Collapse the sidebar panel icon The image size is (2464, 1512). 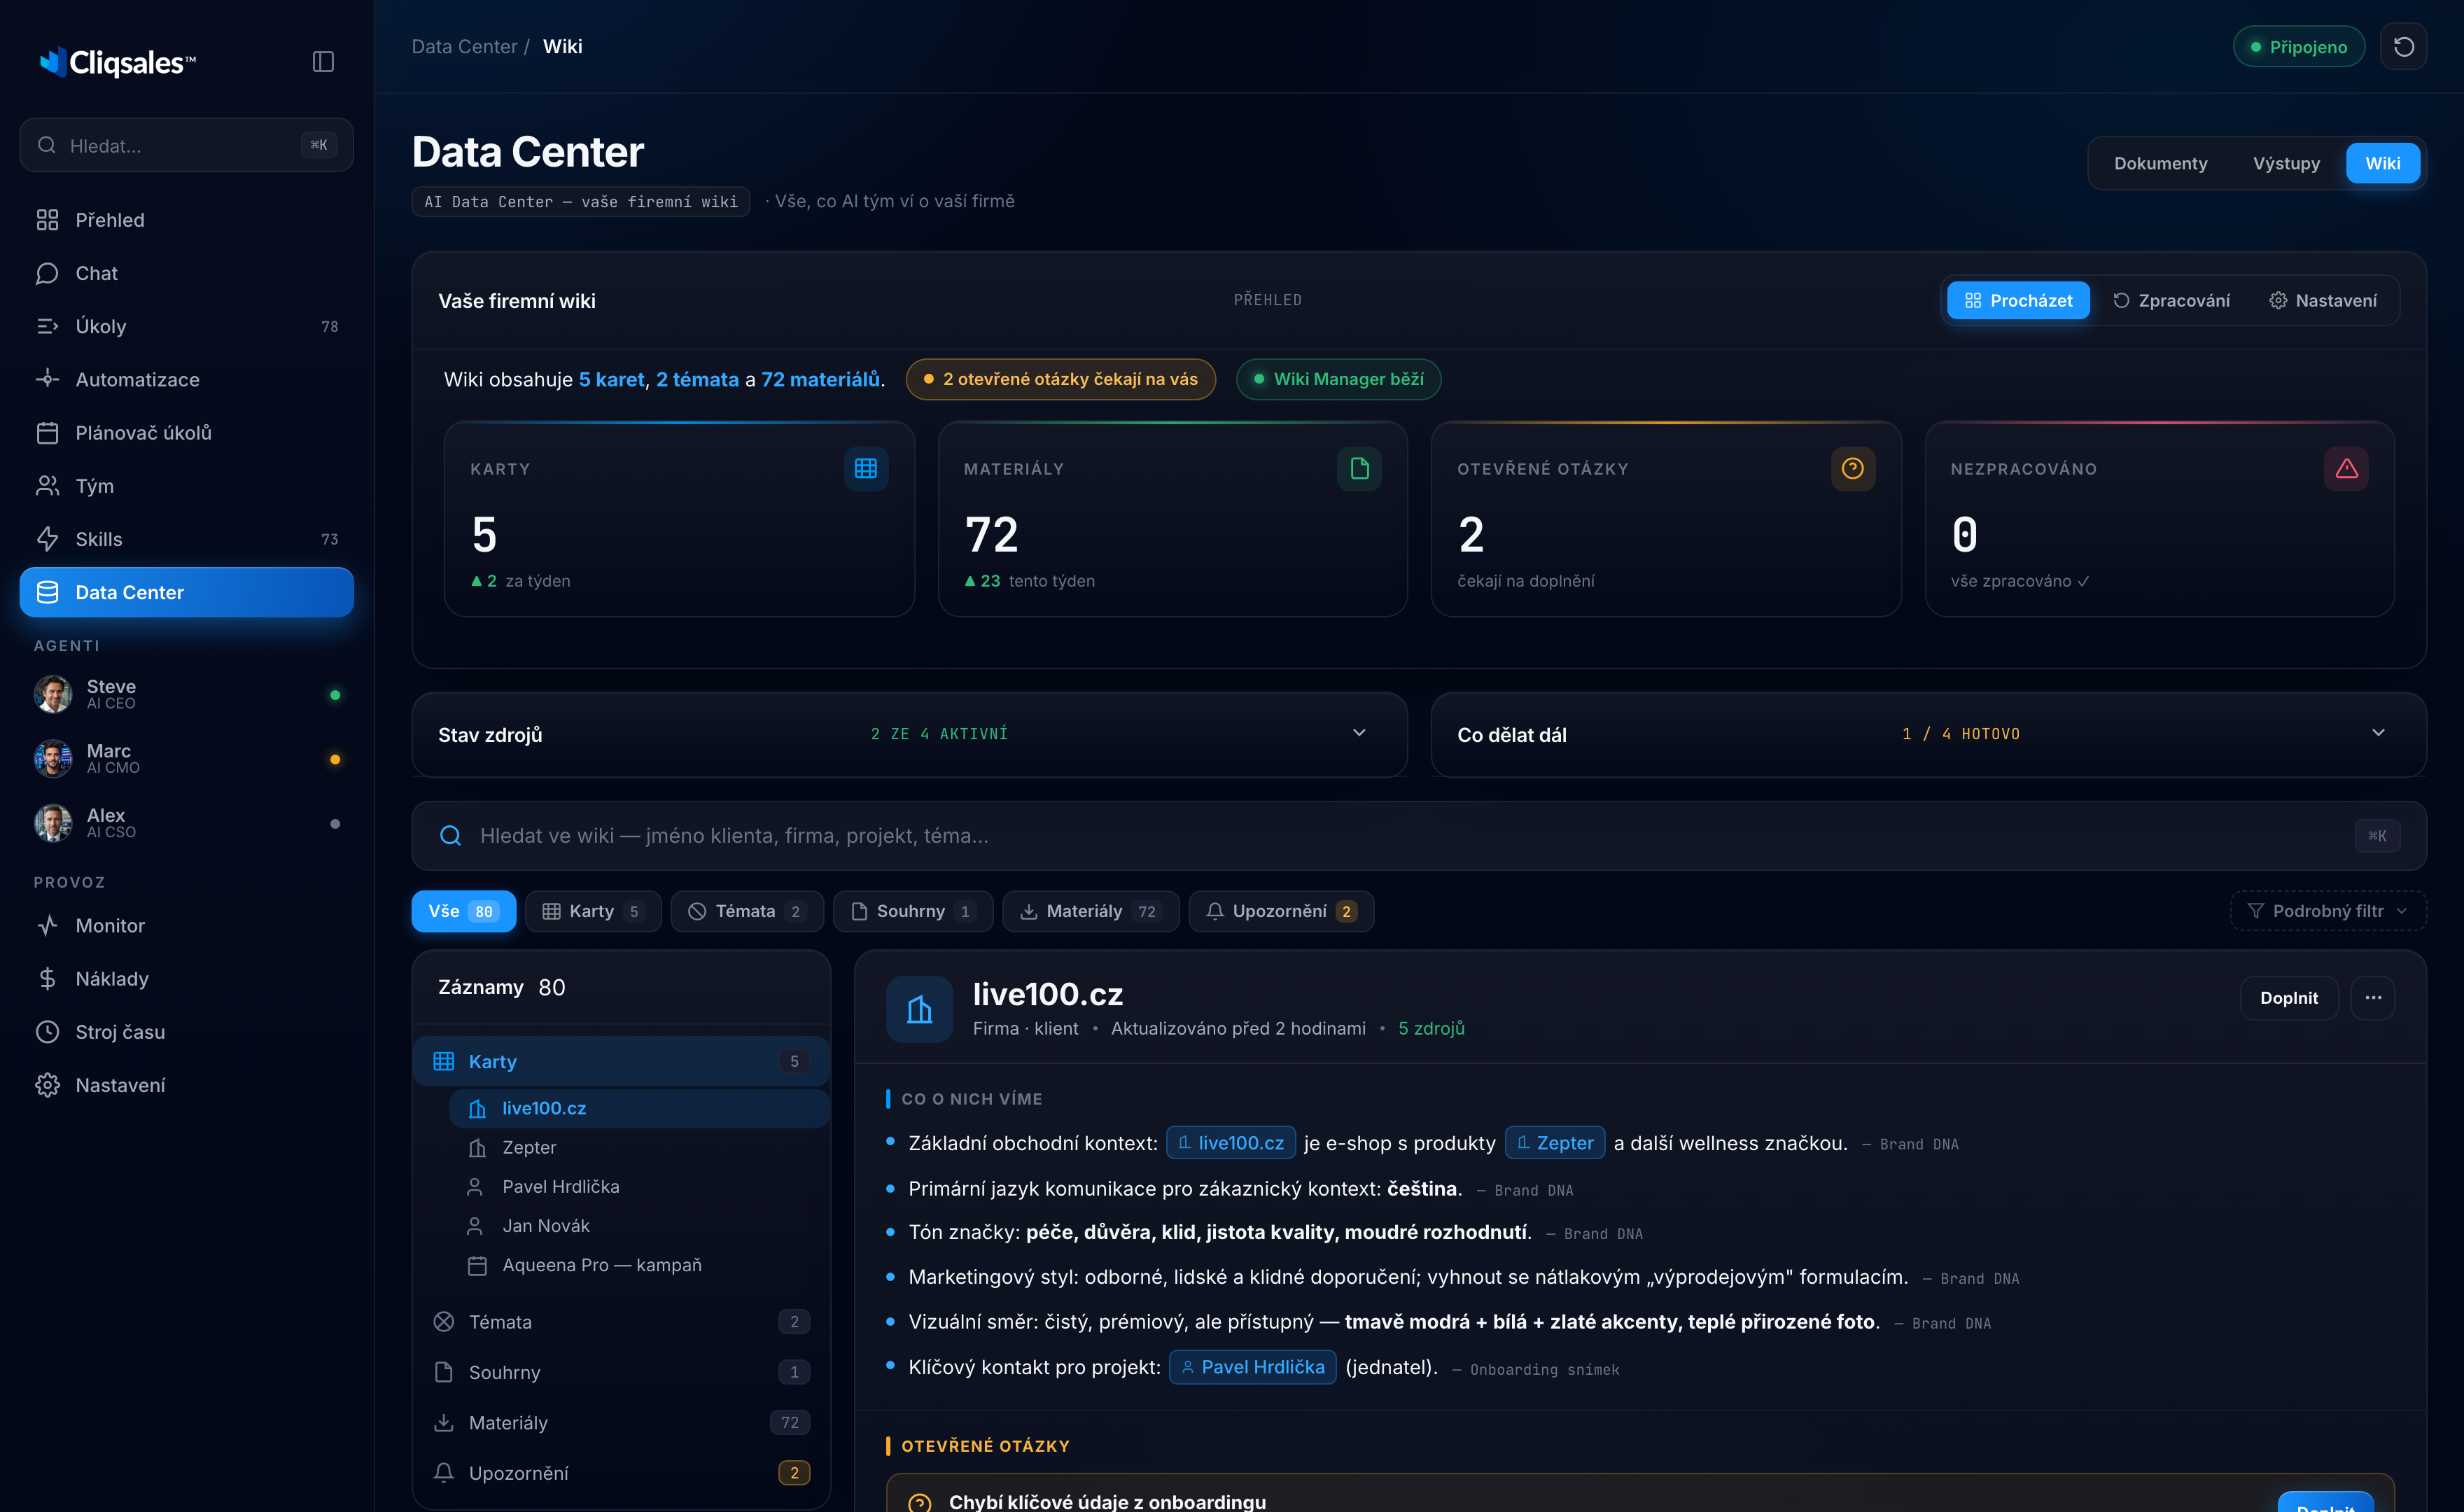(x=322, y=62)
